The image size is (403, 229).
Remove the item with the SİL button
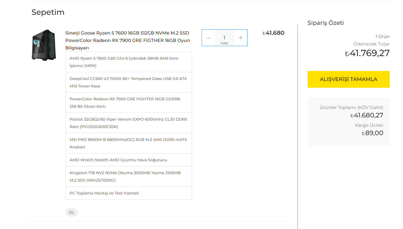point(72,213)
